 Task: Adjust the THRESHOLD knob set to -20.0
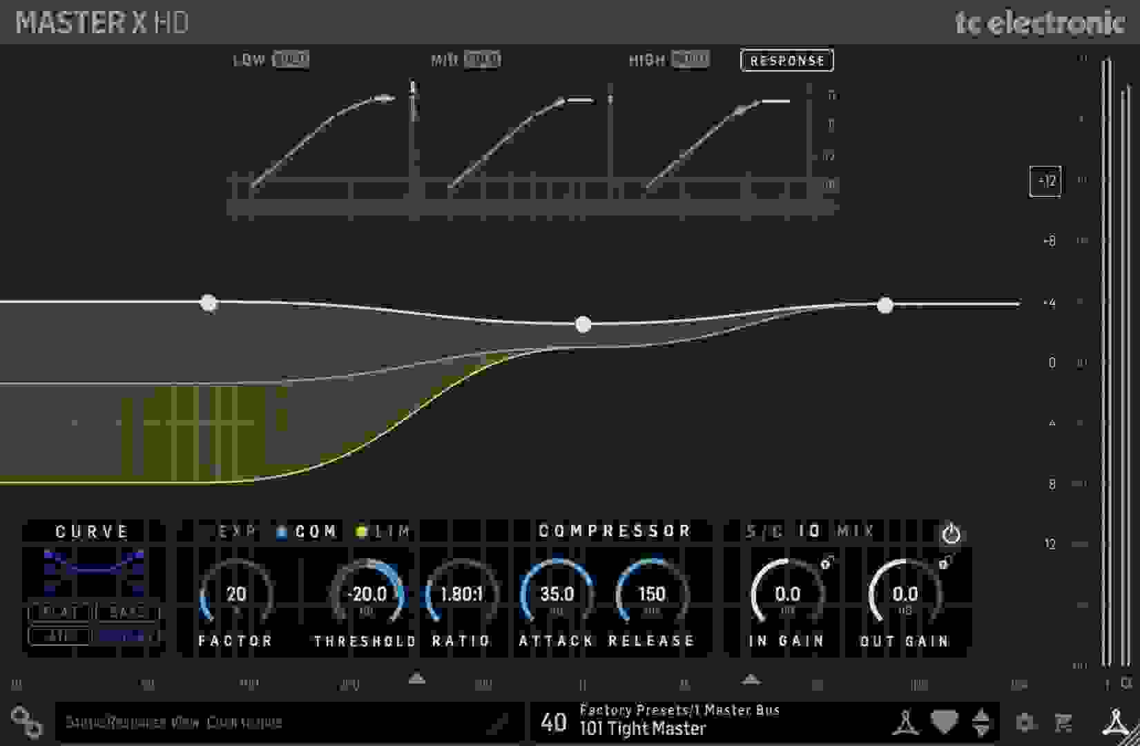tap(365, 593)
